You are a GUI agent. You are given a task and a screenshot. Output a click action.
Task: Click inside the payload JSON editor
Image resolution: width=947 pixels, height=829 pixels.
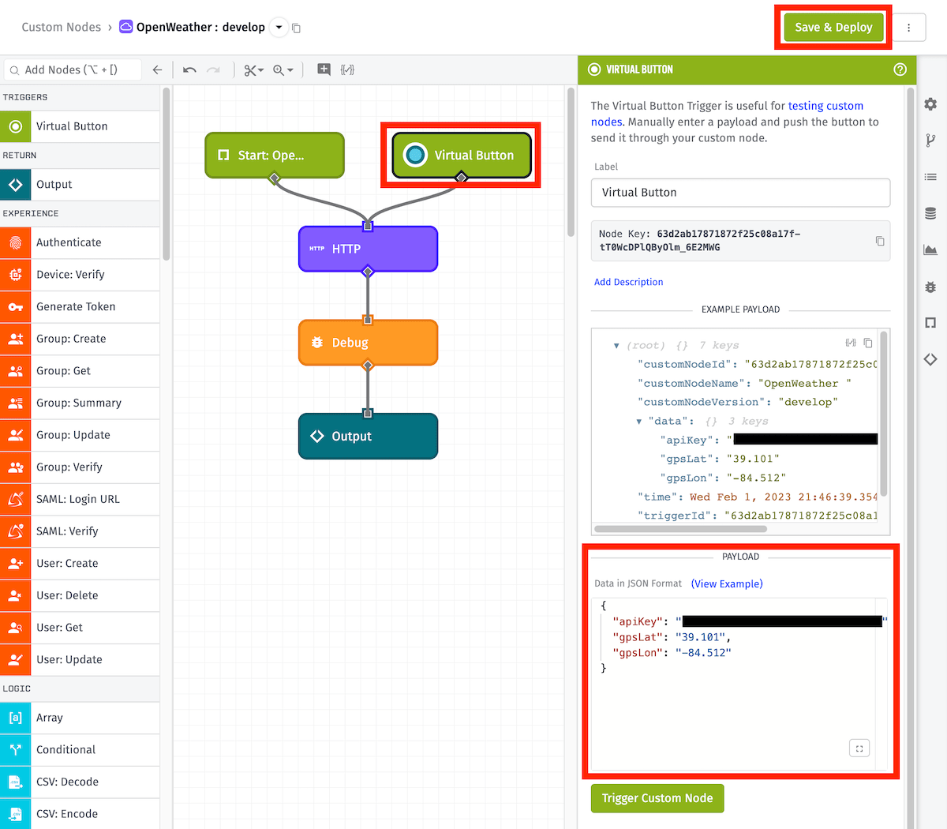pos(740,684)
